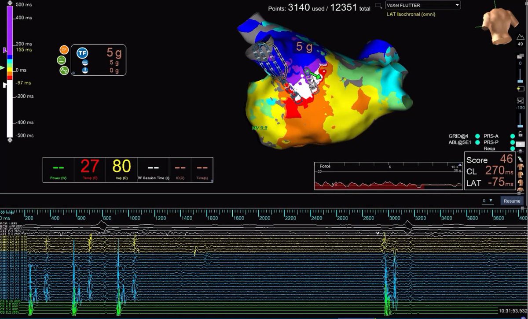Click the green curve waveform icon

point(64,70)
